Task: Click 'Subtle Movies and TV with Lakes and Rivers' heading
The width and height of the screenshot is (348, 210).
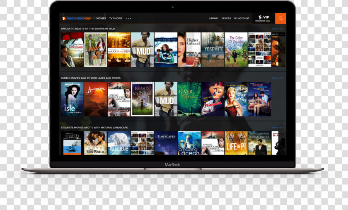Action: tap(91, 78)
